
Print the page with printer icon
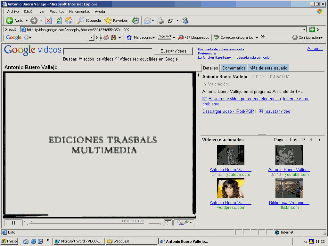[160, 20]
